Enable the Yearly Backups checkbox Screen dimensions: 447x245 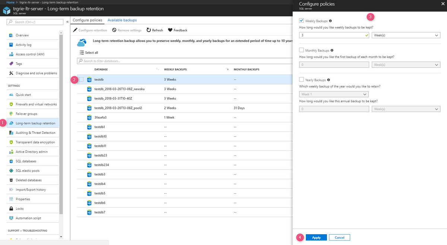(x=302, y=80)
